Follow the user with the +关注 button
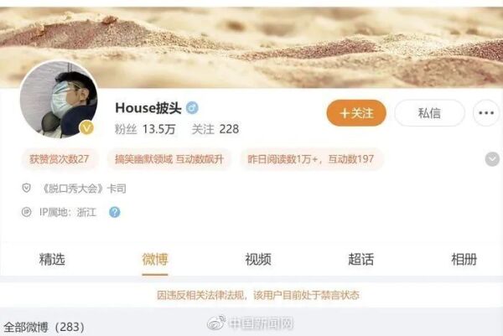Viewport: 503px width, 336px height. tap(356, 113)
